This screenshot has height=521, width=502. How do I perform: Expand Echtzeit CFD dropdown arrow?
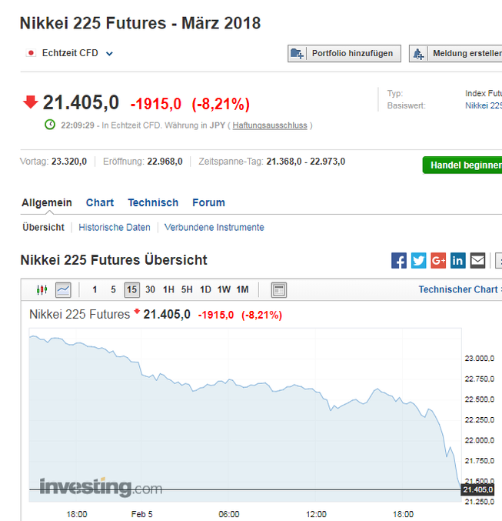coord(109,54)
